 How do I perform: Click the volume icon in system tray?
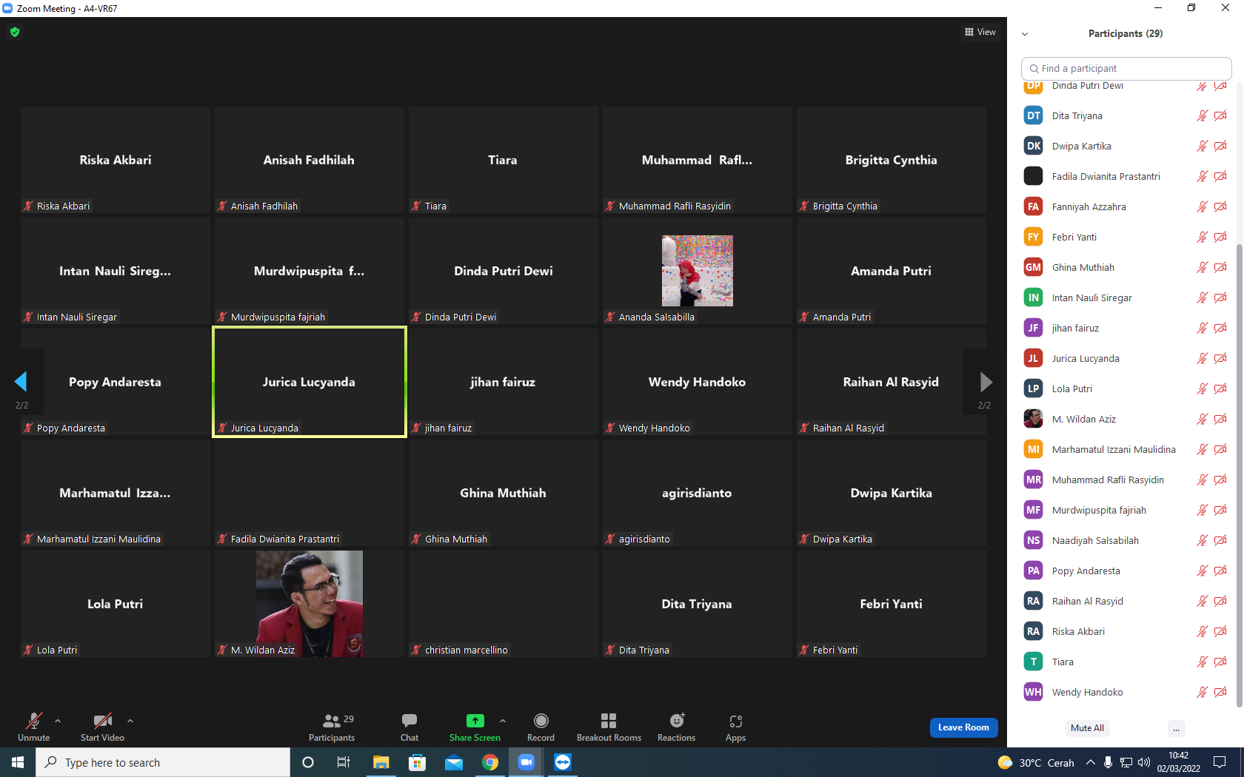pyautogui.click(x=1143, y=762)
